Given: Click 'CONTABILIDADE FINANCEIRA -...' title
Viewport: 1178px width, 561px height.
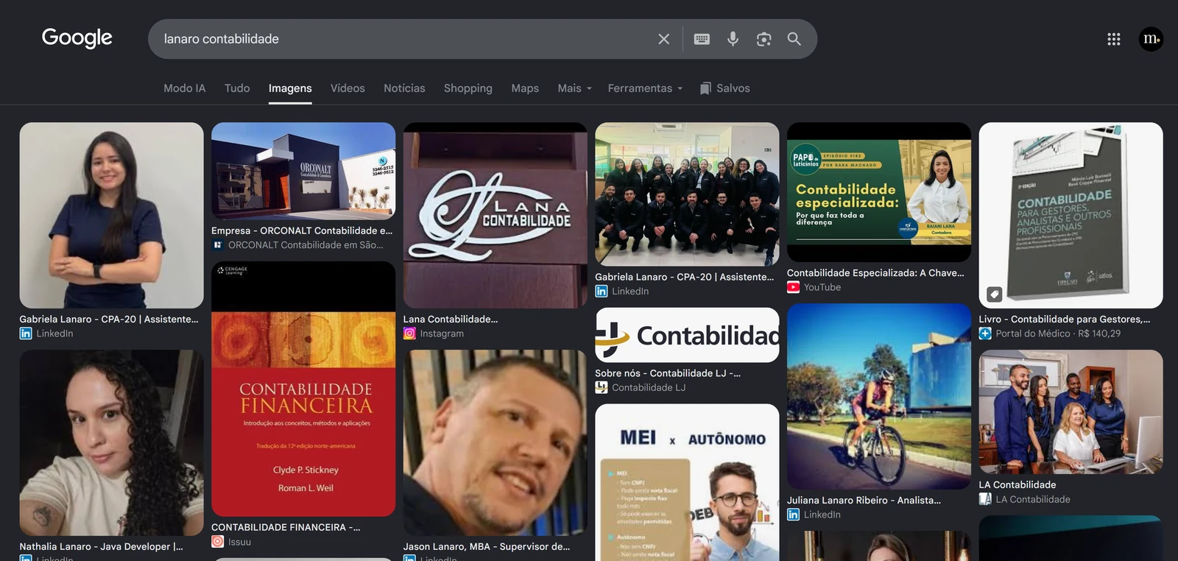Looking at the screenshot, I should (x=286, y=527).
